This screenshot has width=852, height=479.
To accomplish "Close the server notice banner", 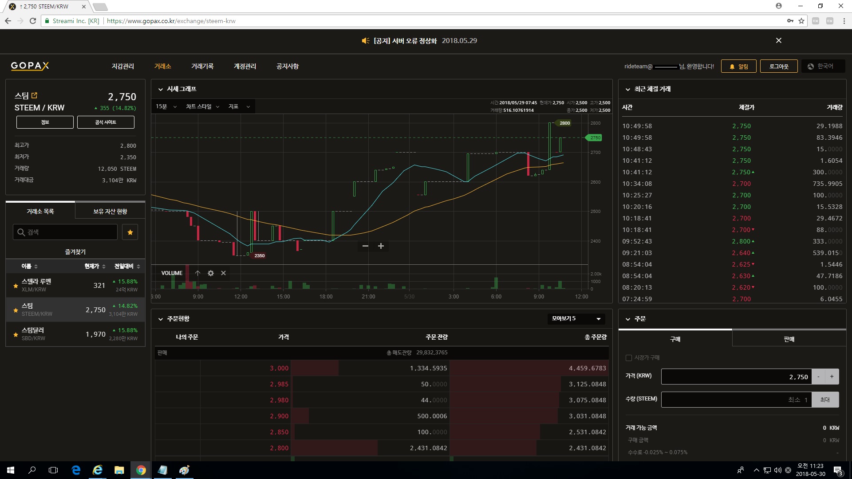I will click(x=778, y=40).
